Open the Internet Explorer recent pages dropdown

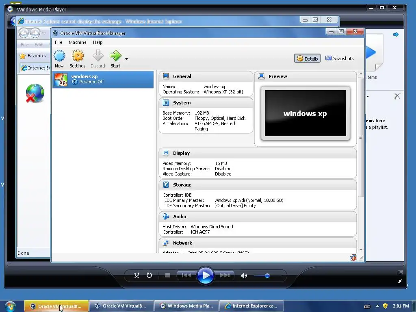click(x=44, y=33)
